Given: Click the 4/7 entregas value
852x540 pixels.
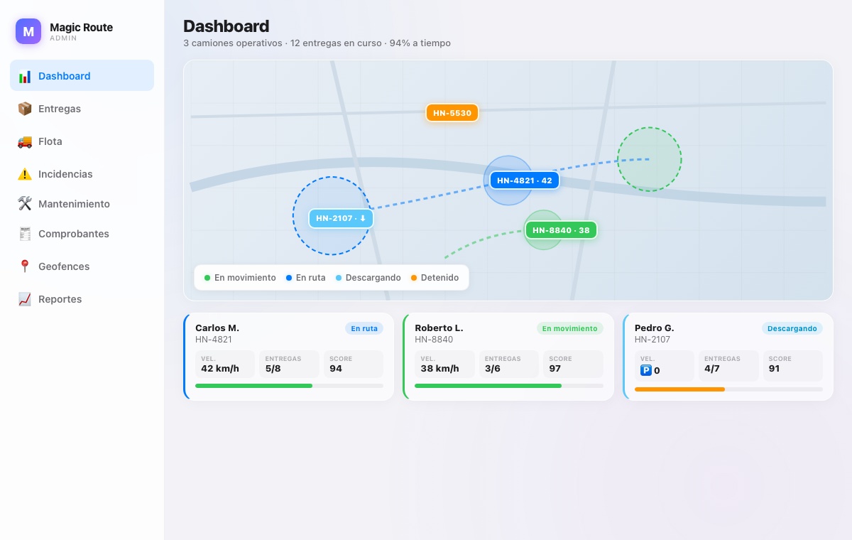Looking at the screenshot, I should pyautogui.click(x=712, y=369).
